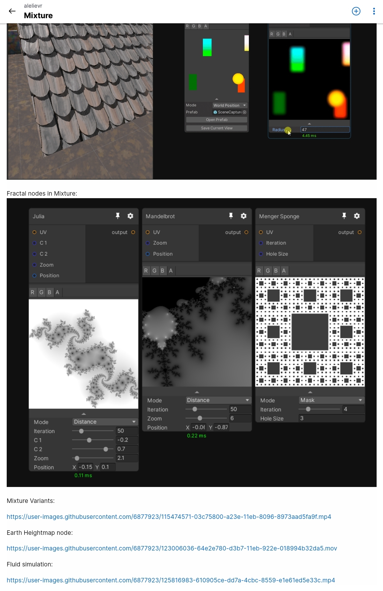Click the Julia output port
The image size is (383, 591).
pos(133,232)
